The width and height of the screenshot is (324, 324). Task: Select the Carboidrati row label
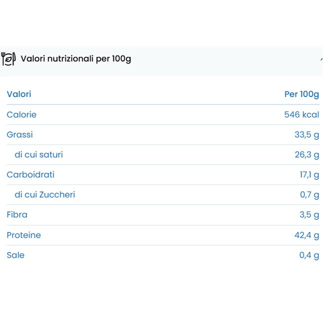(x=30, y=174)
